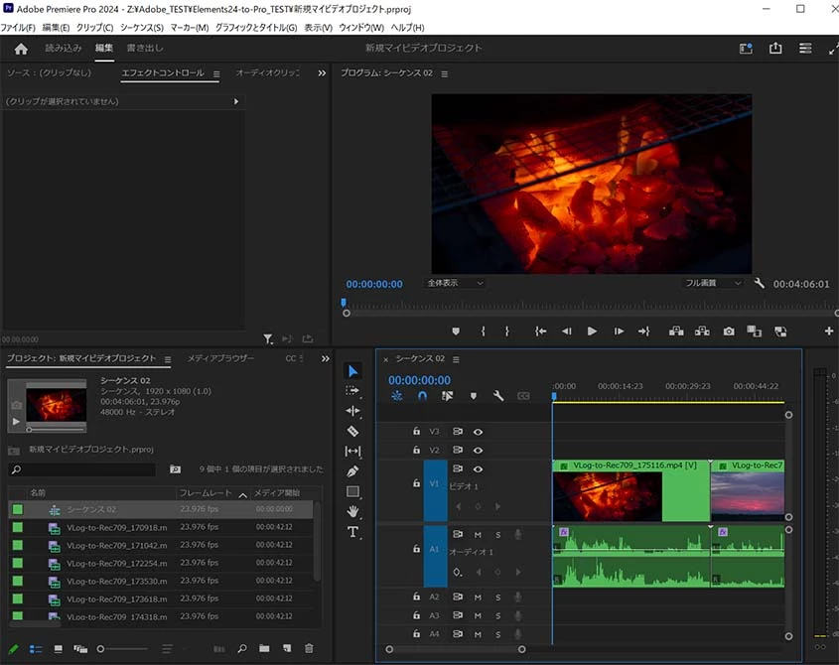Select the Type tool
Screen dimensions: 839x665
352,532
